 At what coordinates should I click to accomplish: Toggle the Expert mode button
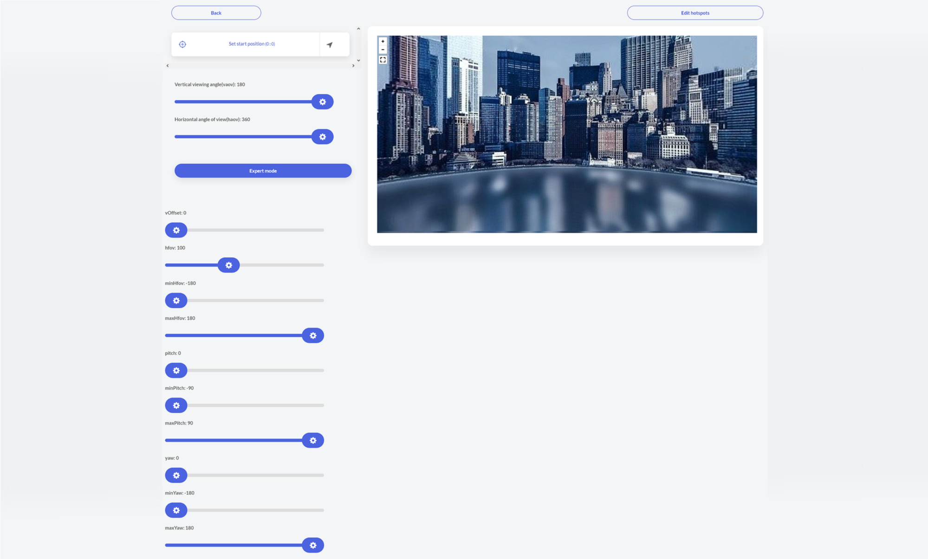coord(263,171)
